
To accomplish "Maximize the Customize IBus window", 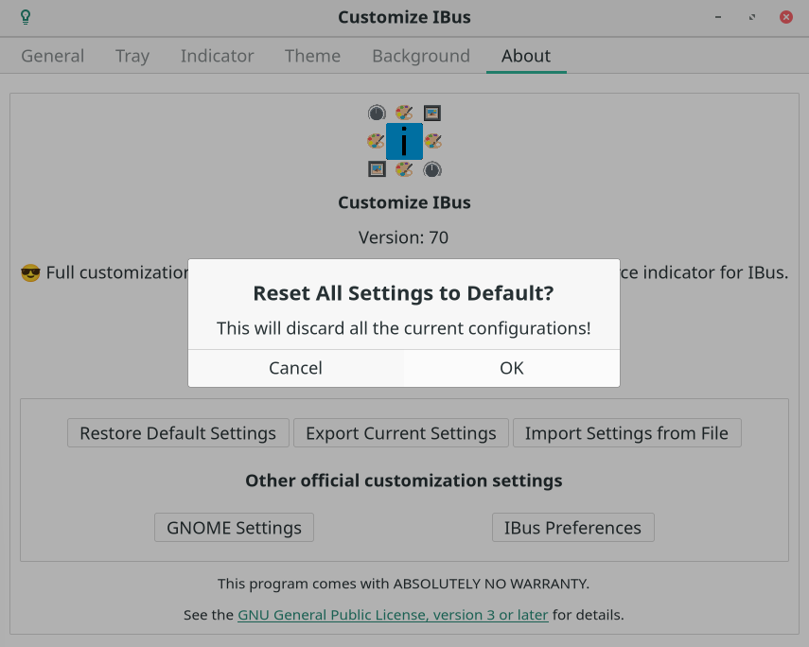I will point(752,17).
